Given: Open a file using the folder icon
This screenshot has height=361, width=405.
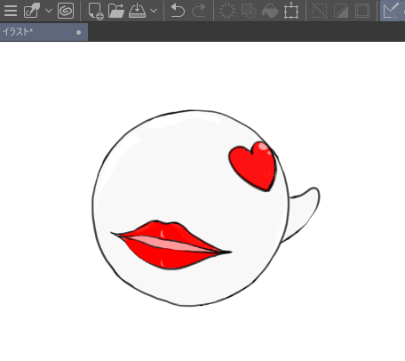Looking at the screenshot, I should [116, 11].
